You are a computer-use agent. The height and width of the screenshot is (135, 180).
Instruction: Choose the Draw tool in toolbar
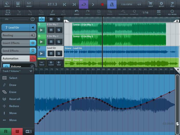52,12
